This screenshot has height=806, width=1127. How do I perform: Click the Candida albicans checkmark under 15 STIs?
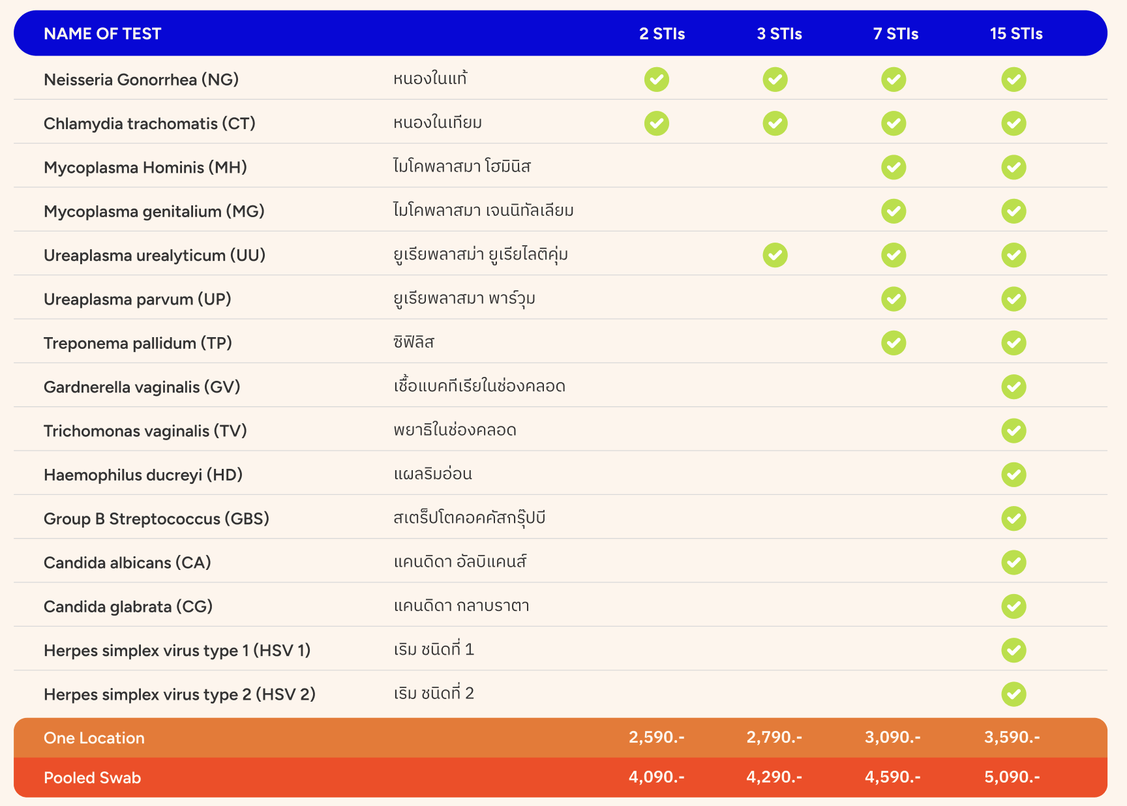point(1014,563)
